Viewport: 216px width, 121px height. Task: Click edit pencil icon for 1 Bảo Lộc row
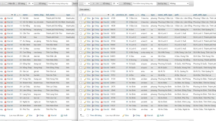tap(85, 18)
